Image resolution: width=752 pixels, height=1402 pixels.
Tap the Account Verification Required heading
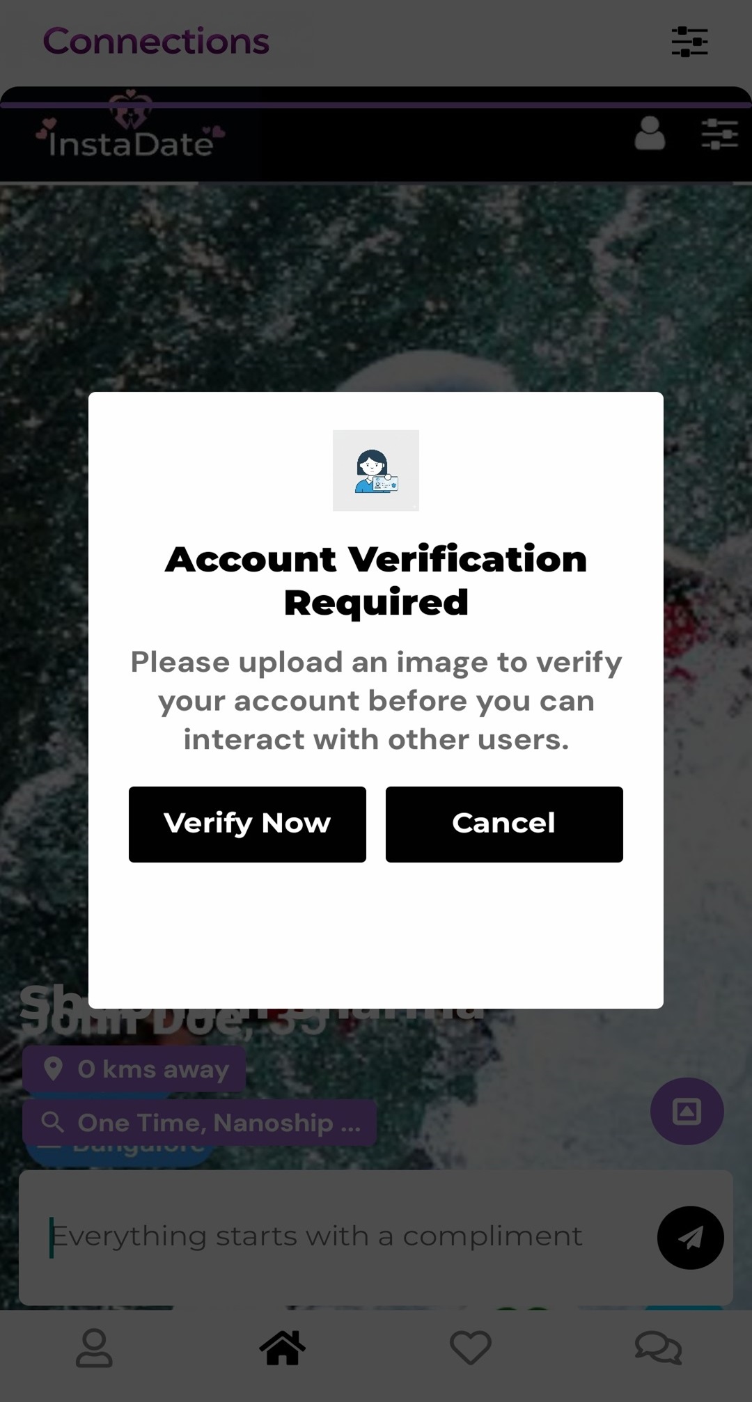pos(376,581)
